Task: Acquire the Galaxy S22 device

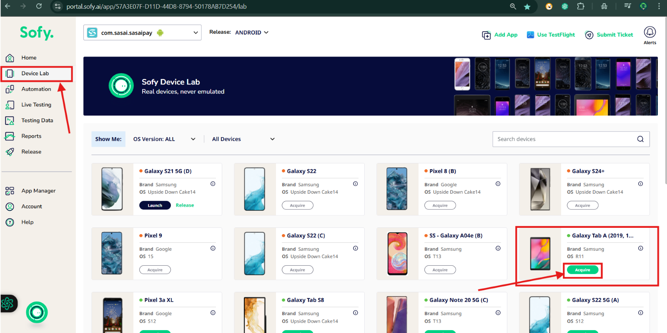Action: click(x=298, y=205)
